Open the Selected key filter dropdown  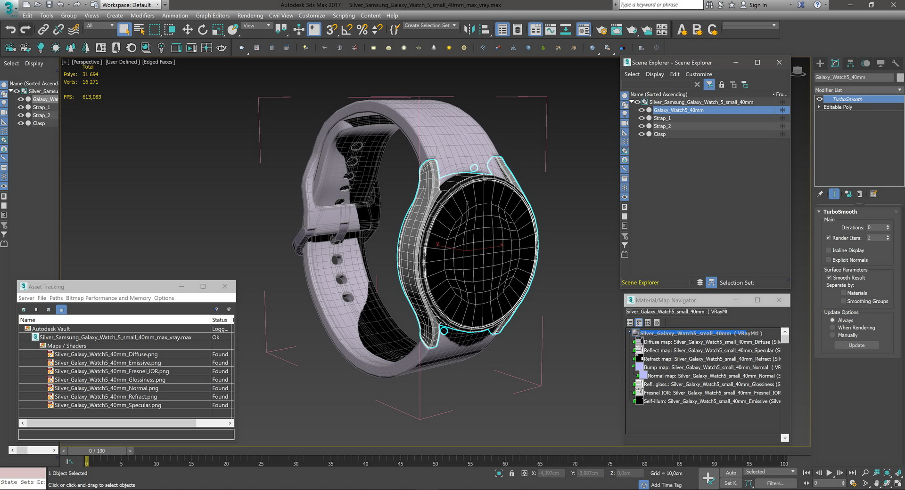(770, 472)
